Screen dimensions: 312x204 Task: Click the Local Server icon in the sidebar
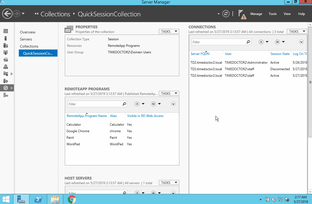(6, 38)
